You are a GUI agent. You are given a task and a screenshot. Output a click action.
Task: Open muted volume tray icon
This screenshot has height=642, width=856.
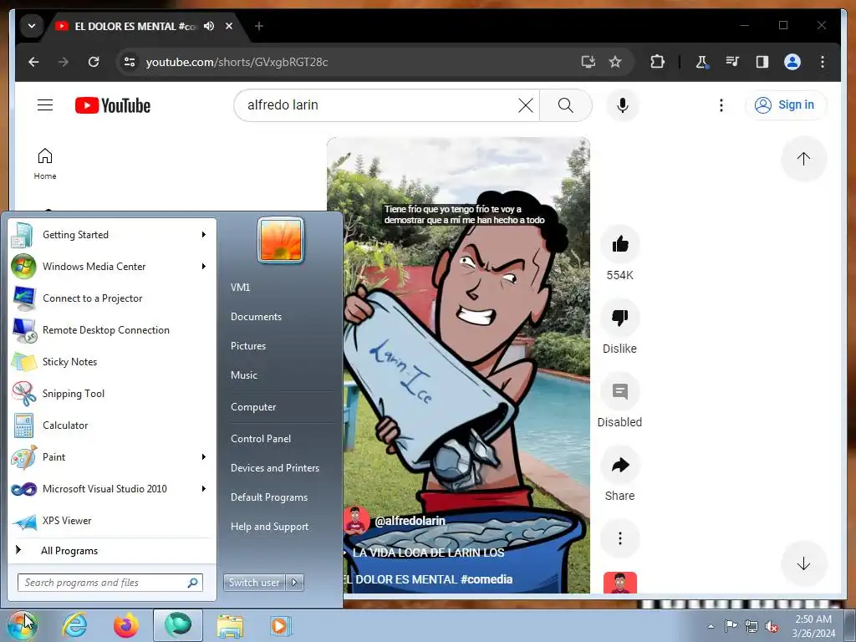pos(772,627)
